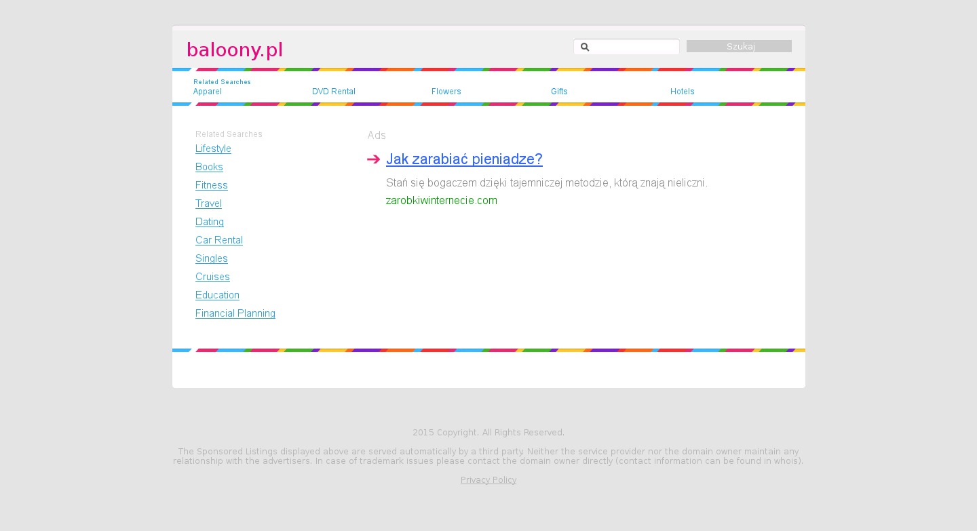Open the Lifestyle sidebar link
The width and height of the screenshot is (977, 531).
pyautogui.click(x=213, y=149)
